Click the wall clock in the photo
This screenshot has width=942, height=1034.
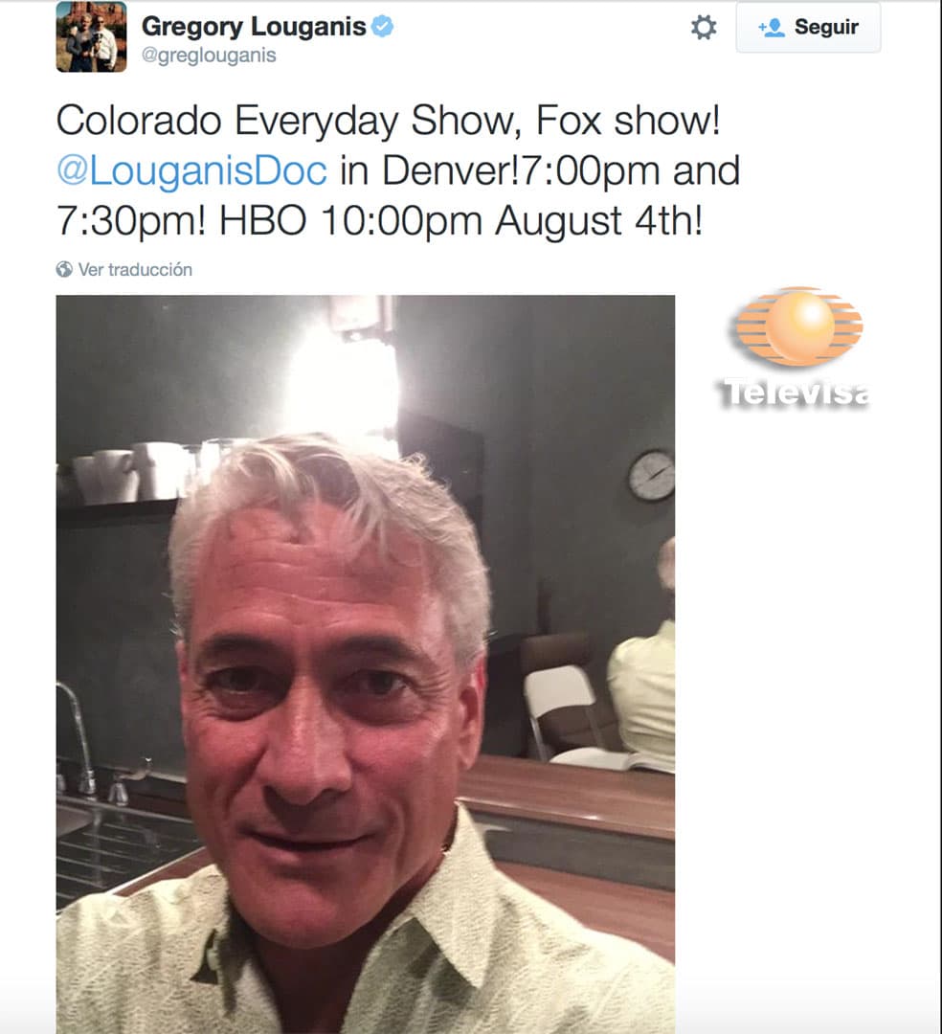click(651, 475)
